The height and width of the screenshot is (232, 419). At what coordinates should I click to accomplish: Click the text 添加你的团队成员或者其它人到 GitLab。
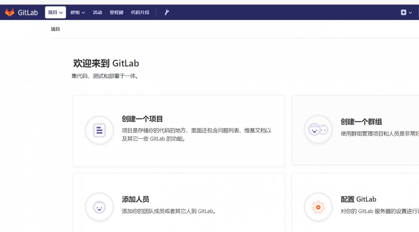pos(170,211)
